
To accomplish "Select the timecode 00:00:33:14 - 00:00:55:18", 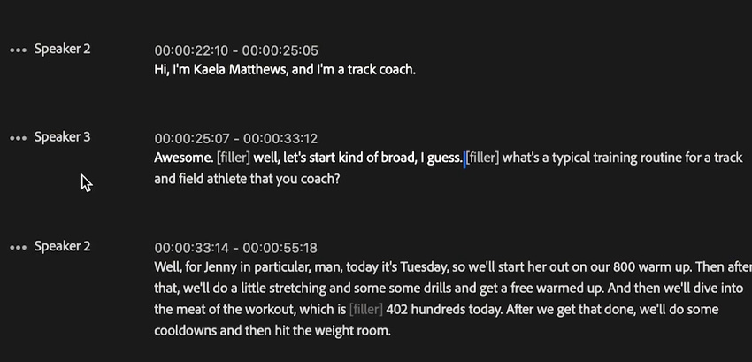I will coord(235,248).
